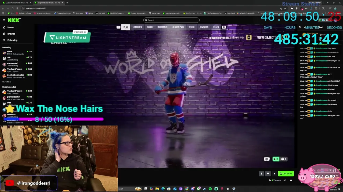This screenshot has width=343, height=192.
Task: Open ZombieBarricades channel in Following list
Action: (x=17, y=76)
